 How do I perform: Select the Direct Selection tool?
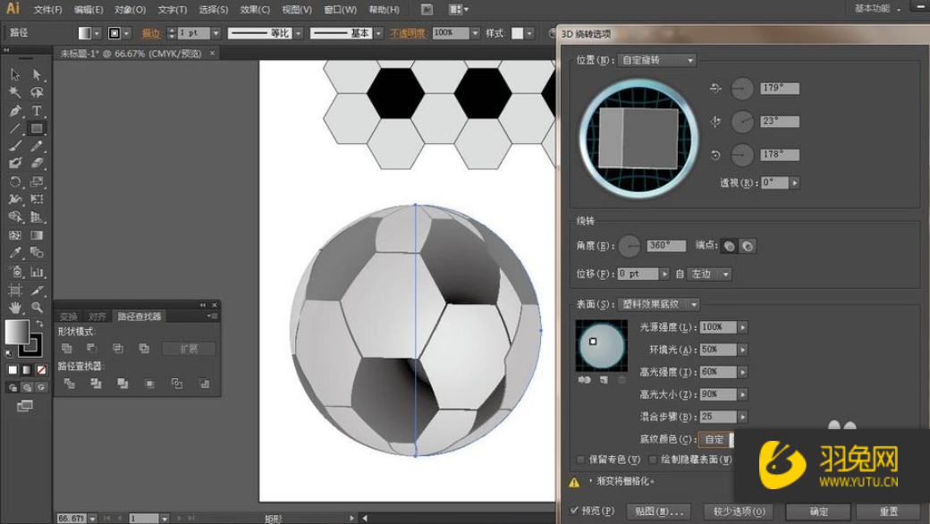click(x=36, y=75)
